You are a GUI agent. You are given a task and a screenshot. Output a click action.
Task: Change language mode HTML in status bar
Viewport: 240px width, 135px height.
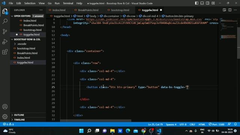[x=202, y=124]
